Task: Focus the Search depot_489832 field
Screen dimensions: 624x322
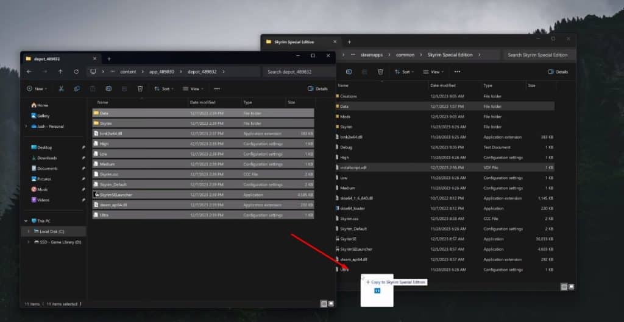Action: (299, 72)
